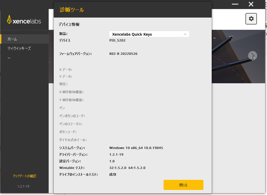The image size is (267, 195).
Task: Click the 診断ツール dialog title
Action: (72, 10)
